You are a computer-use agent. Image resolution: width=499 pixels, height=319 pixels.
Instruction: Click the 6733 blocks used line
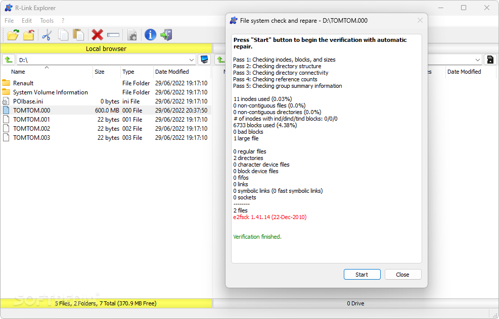pyautogui.click(x=265, y=125)
